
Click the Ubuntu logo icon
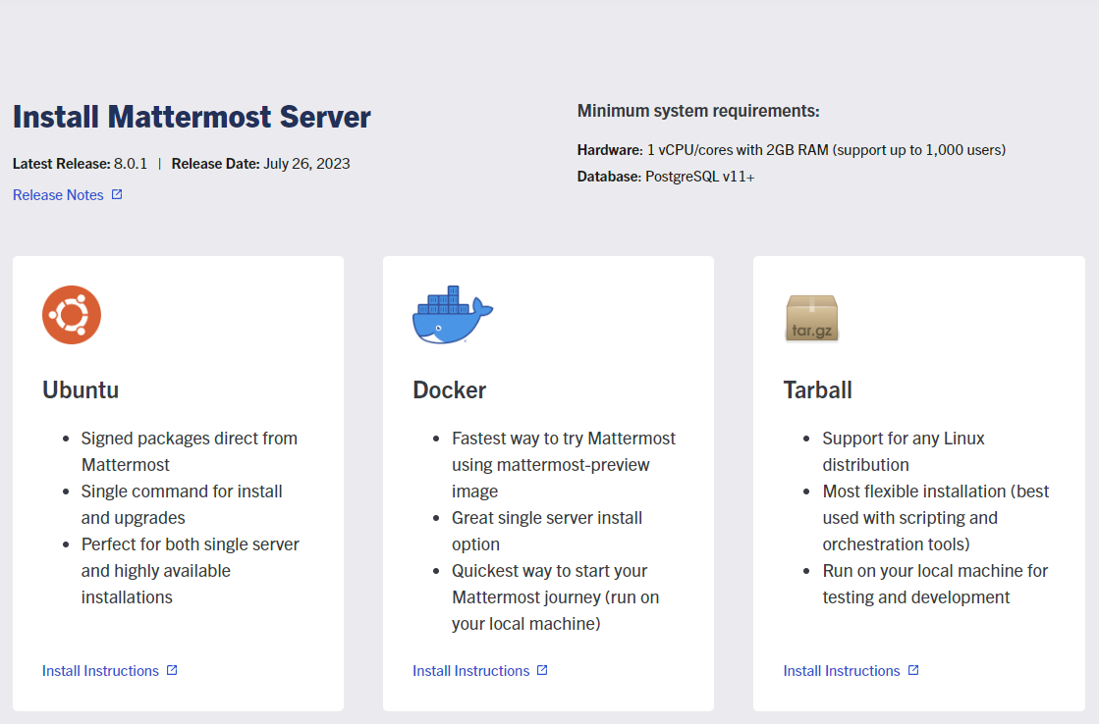[72, 314]
